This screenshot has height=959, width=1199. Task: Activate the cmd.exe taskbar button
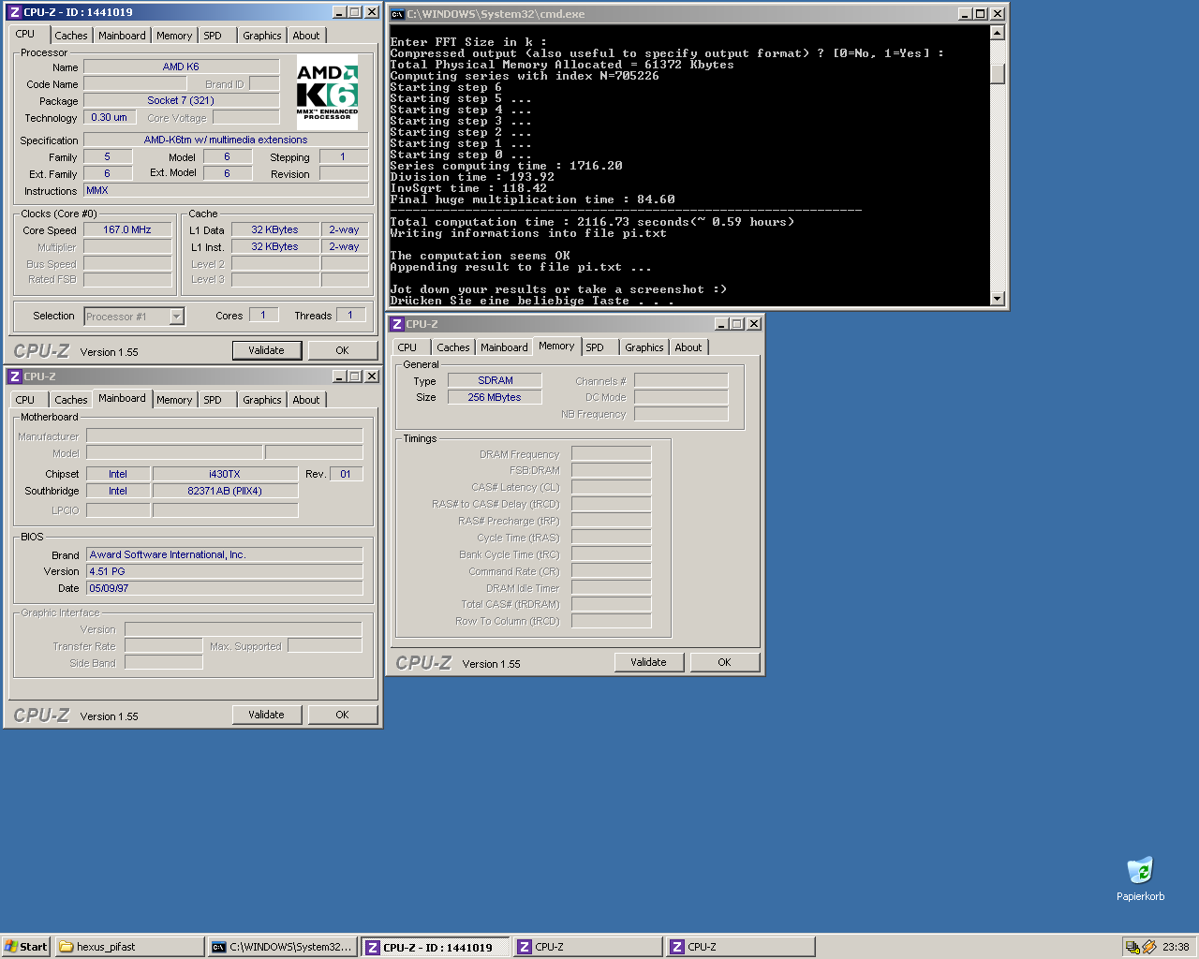tap(282, 947)
